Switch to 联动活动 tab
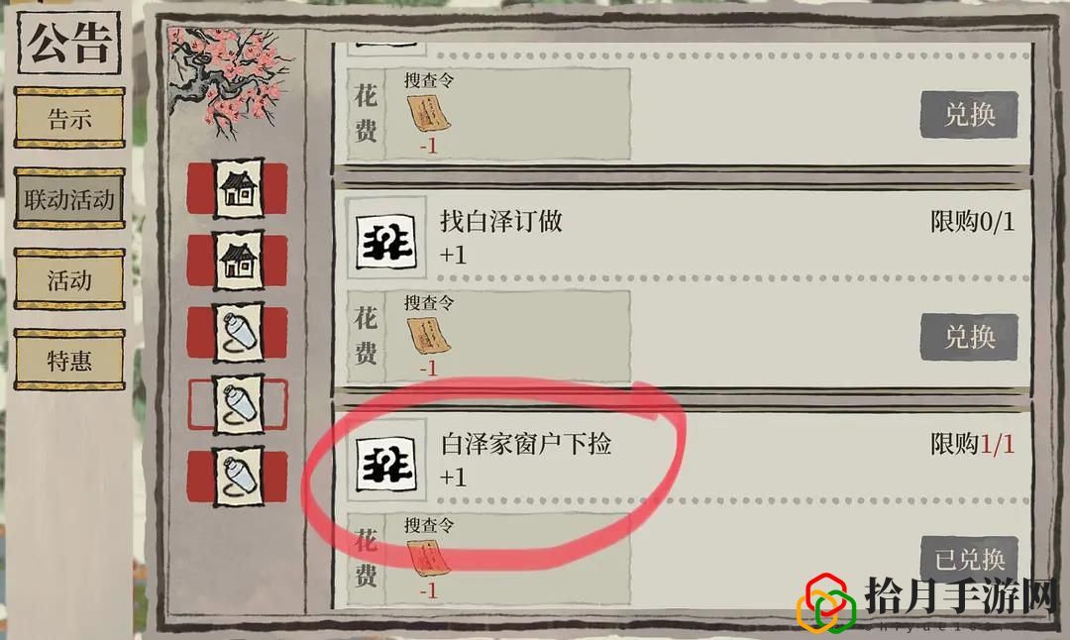This screenshot has height=640, width=1070. tap(69, 198)
